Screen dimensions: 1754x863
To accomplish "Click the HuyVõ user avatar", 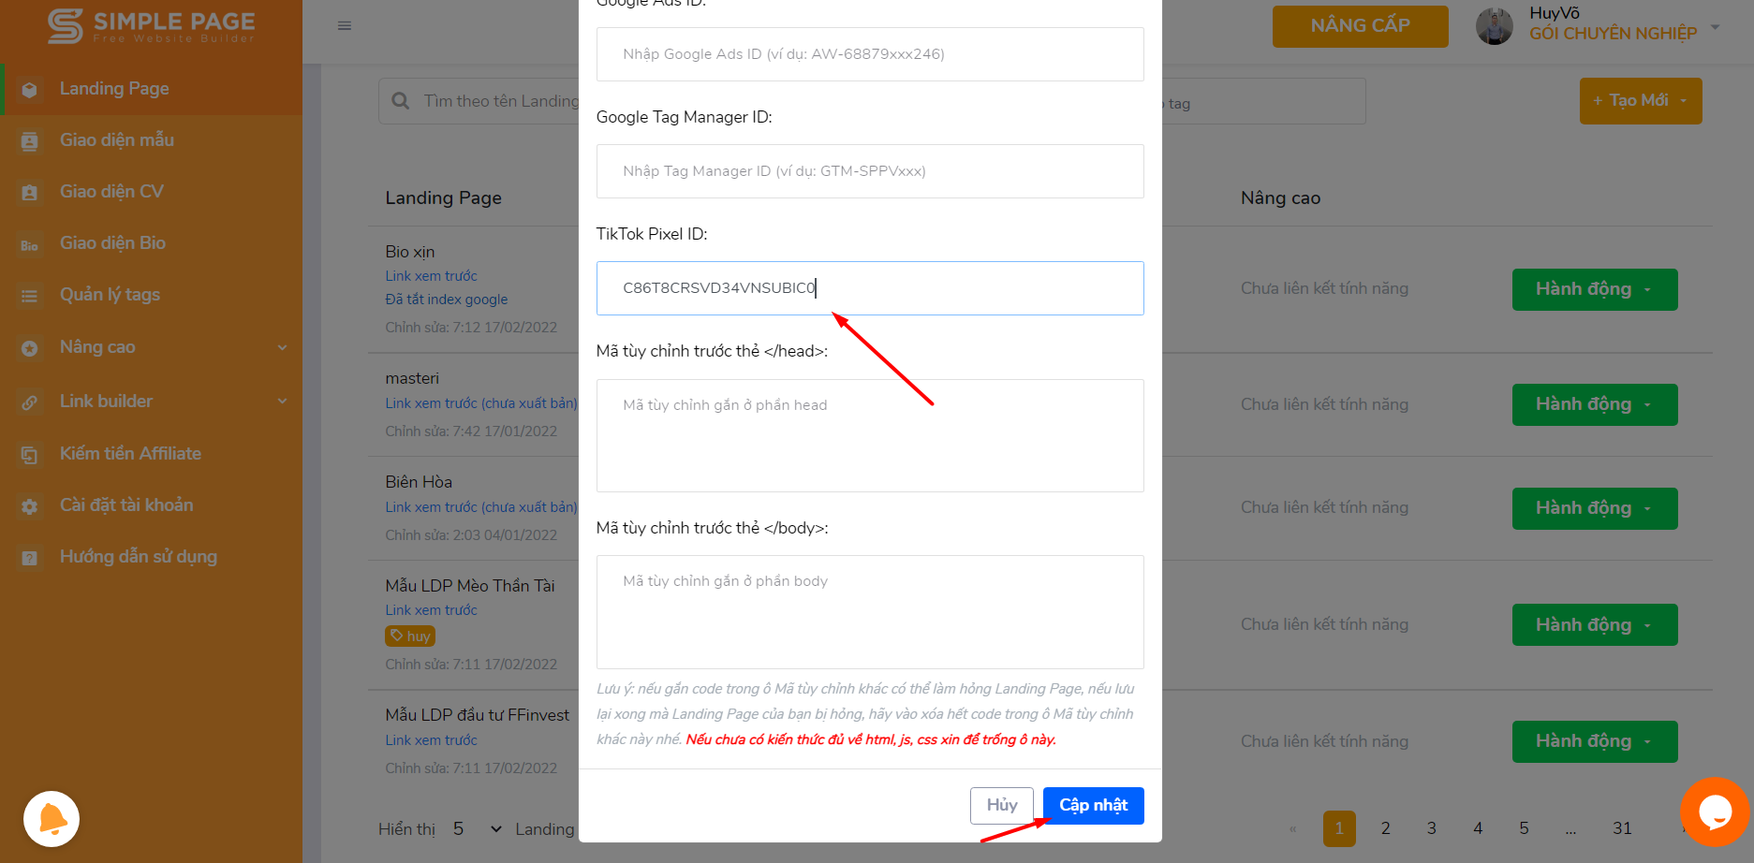I will [1495, 26].
